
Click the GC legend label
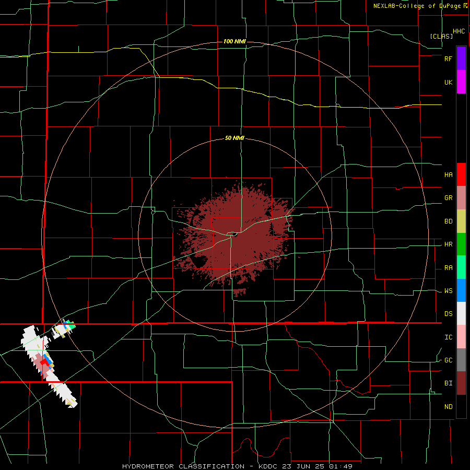[449, 360]
